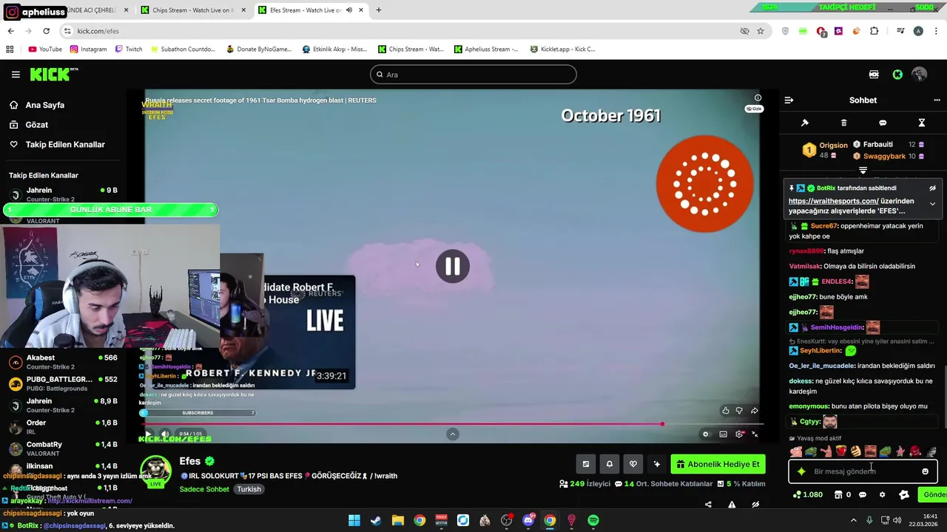Viewport: 947px width, 532px height.
Task: Open YouTube bookmark
Action: point(45,50)
